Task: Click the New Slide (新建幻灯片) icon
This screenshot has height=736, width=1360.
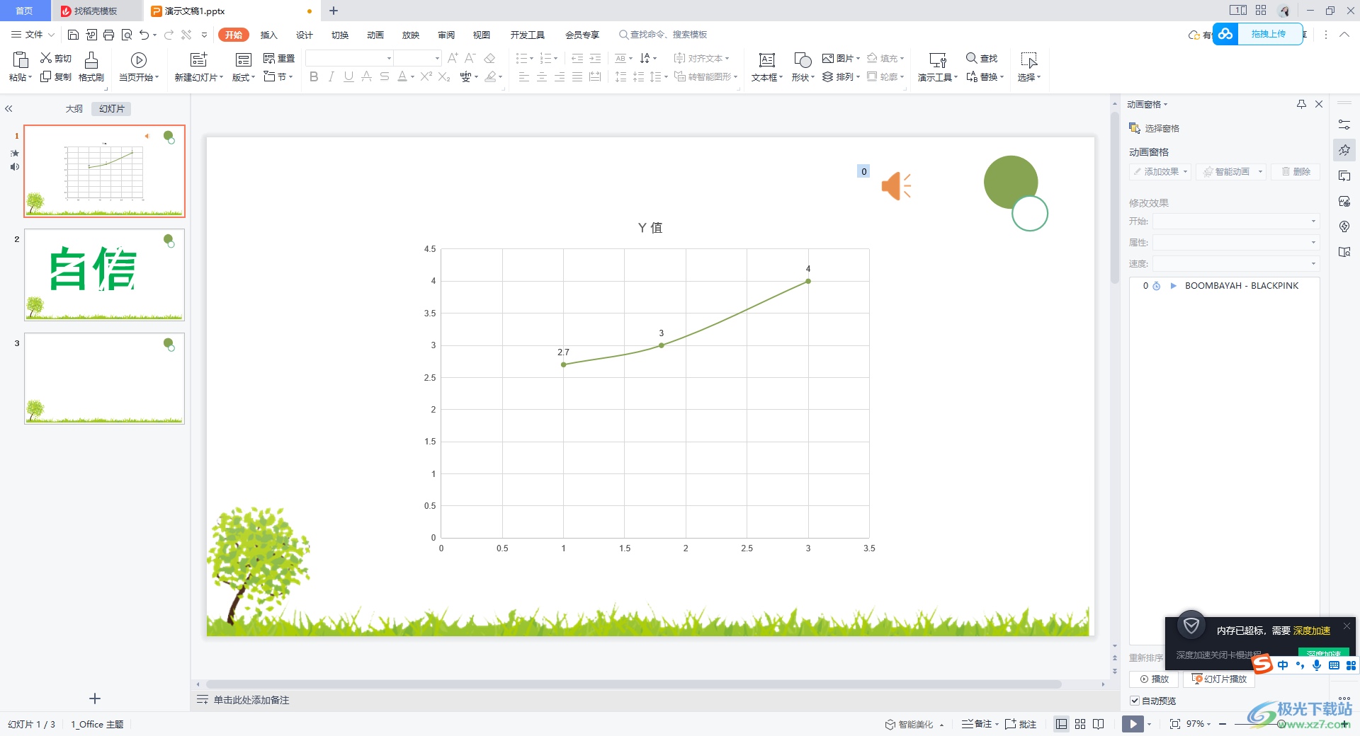Action: pos(199,59)
